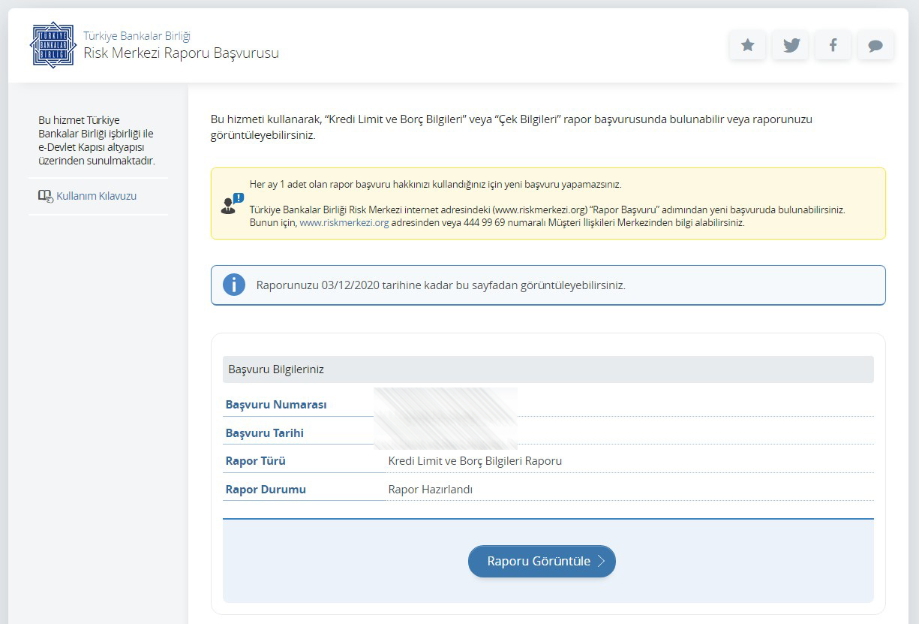Share the page on Facebook

[833, 46]
